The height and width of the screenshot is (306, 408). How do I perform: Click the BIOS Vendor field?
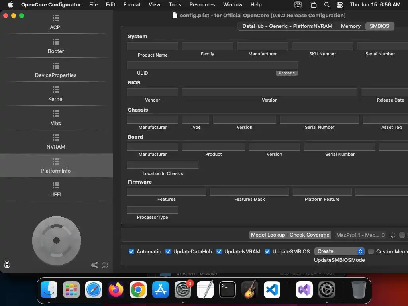point(153,92)
